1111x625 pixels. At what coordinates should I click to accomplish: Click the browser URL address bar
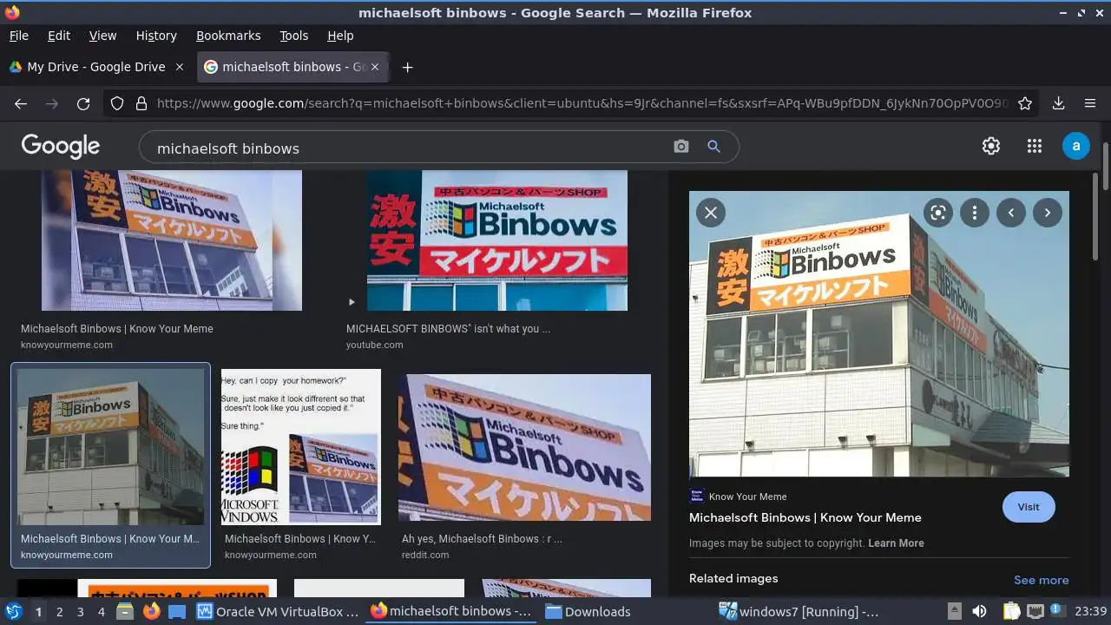click(x=582, y=103)
